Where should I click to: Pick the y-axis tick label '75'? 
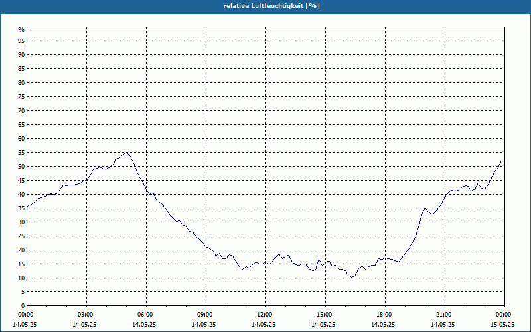(x=21, y=97)
